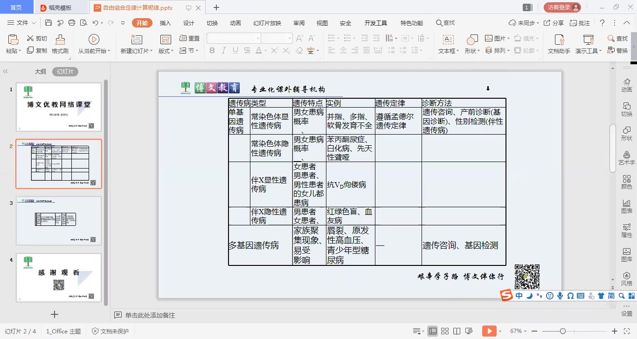Click the Decrease Font Size icon
Image resolution: width=637 pixels, height=339 pixels.
tap(312, 39)
